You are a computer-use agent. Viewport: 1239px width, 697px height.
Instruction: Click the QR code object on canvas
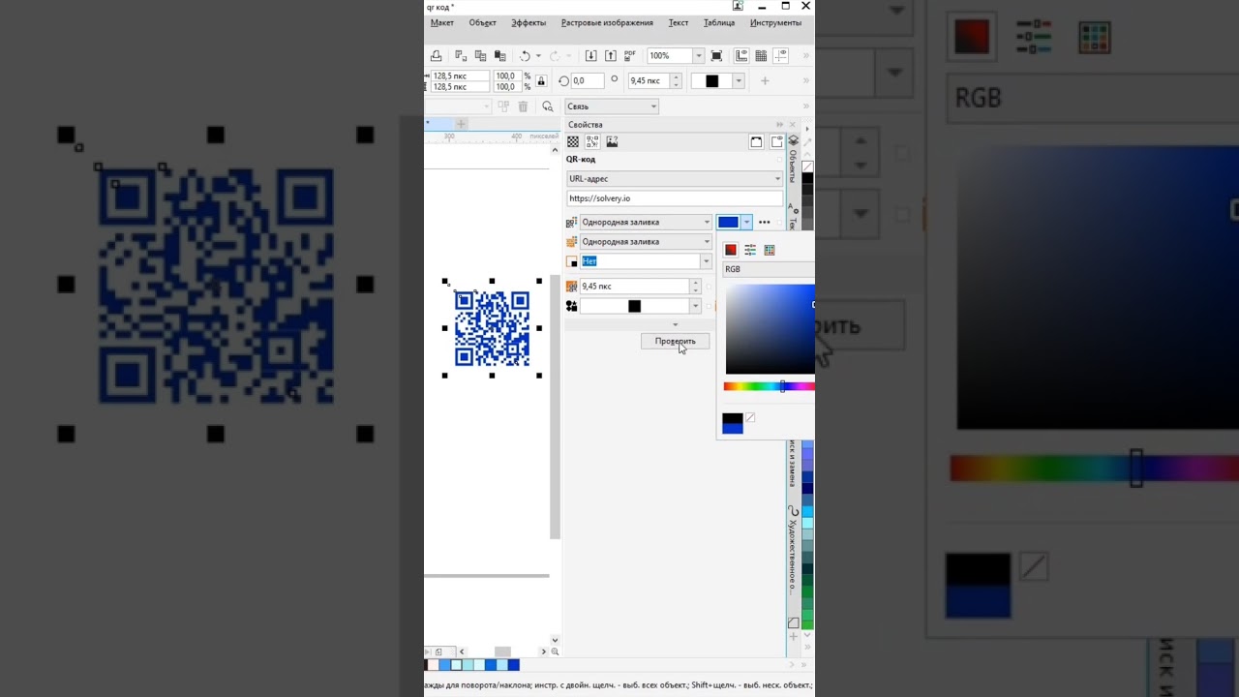[492, 328]
